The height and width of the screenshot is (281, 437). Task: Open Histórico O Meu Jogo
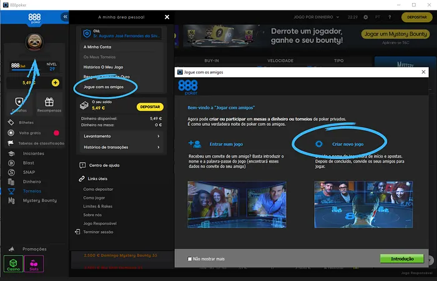click(x=103, y=67)
